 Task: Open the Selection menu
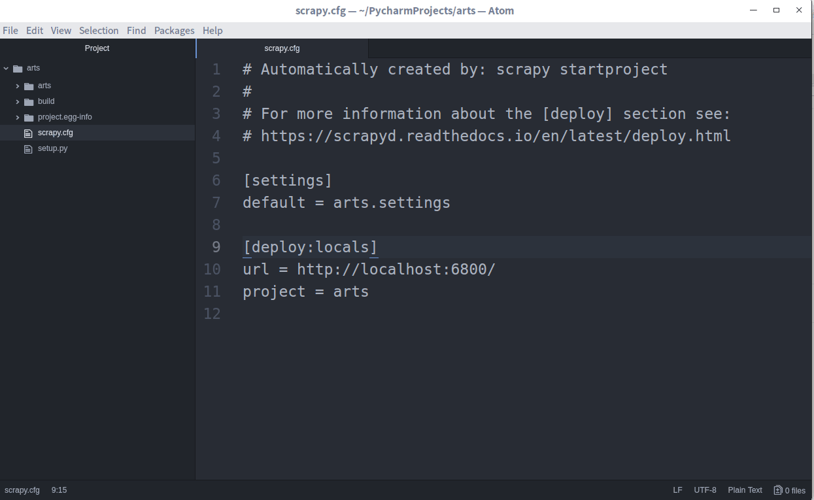point(99,31)
